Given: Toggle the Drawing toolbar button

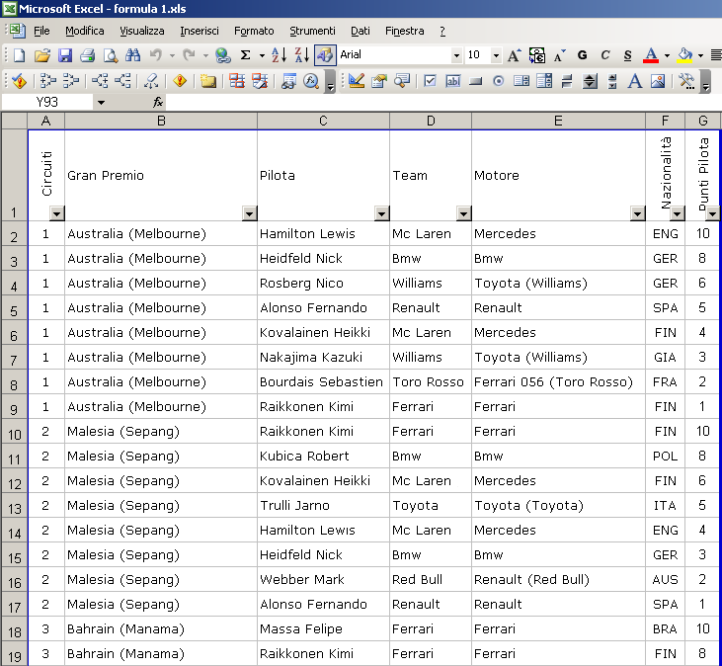Looking at the screenshot, I should [x=325, y=55].
